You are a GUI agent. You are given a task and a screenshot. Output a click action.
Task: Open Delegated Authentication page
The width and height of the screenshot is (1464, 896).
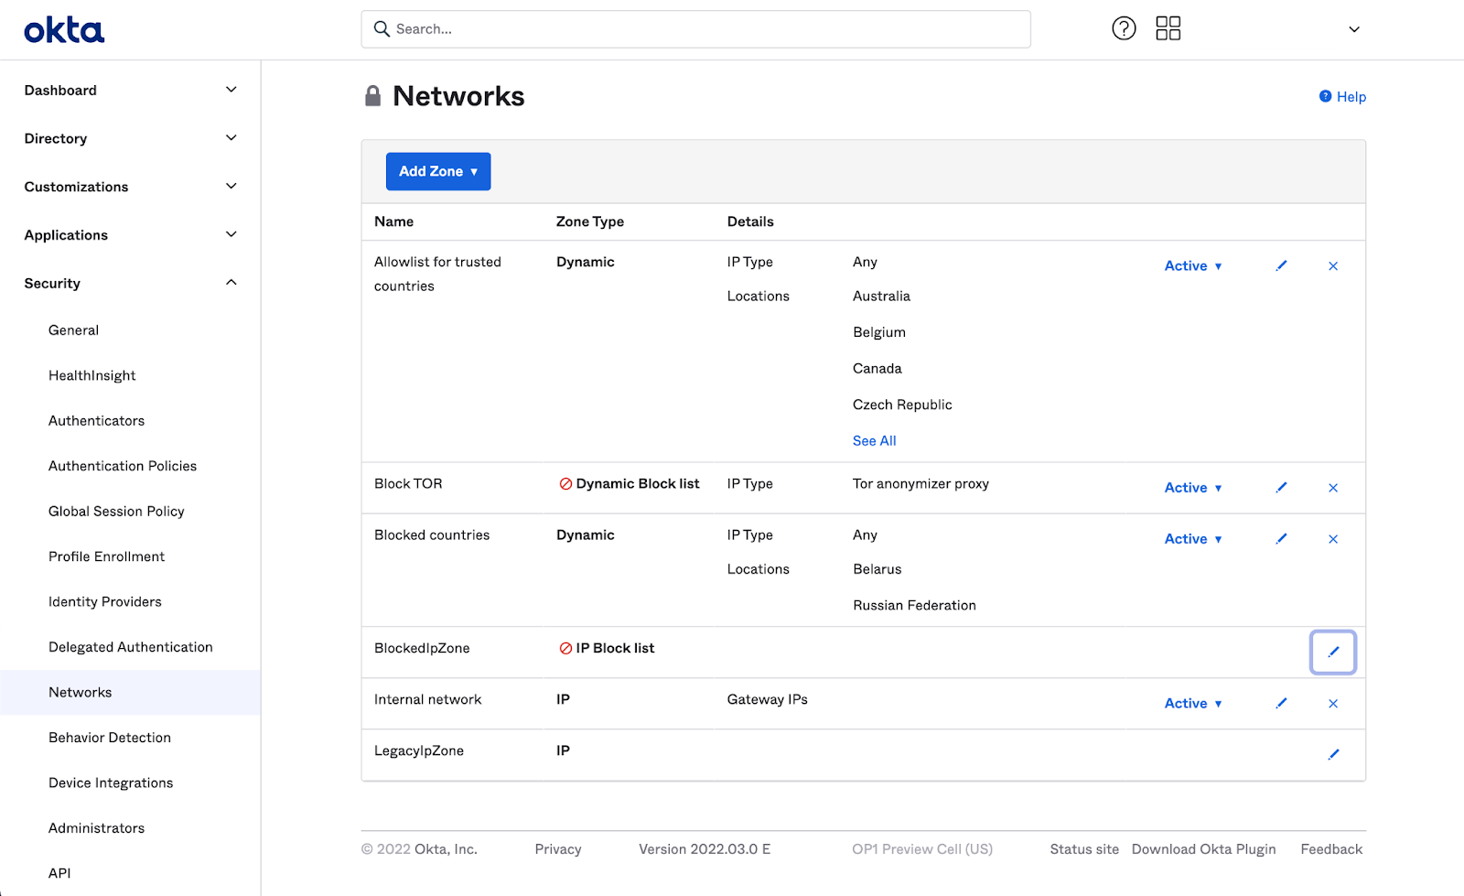tap(130, 647)
